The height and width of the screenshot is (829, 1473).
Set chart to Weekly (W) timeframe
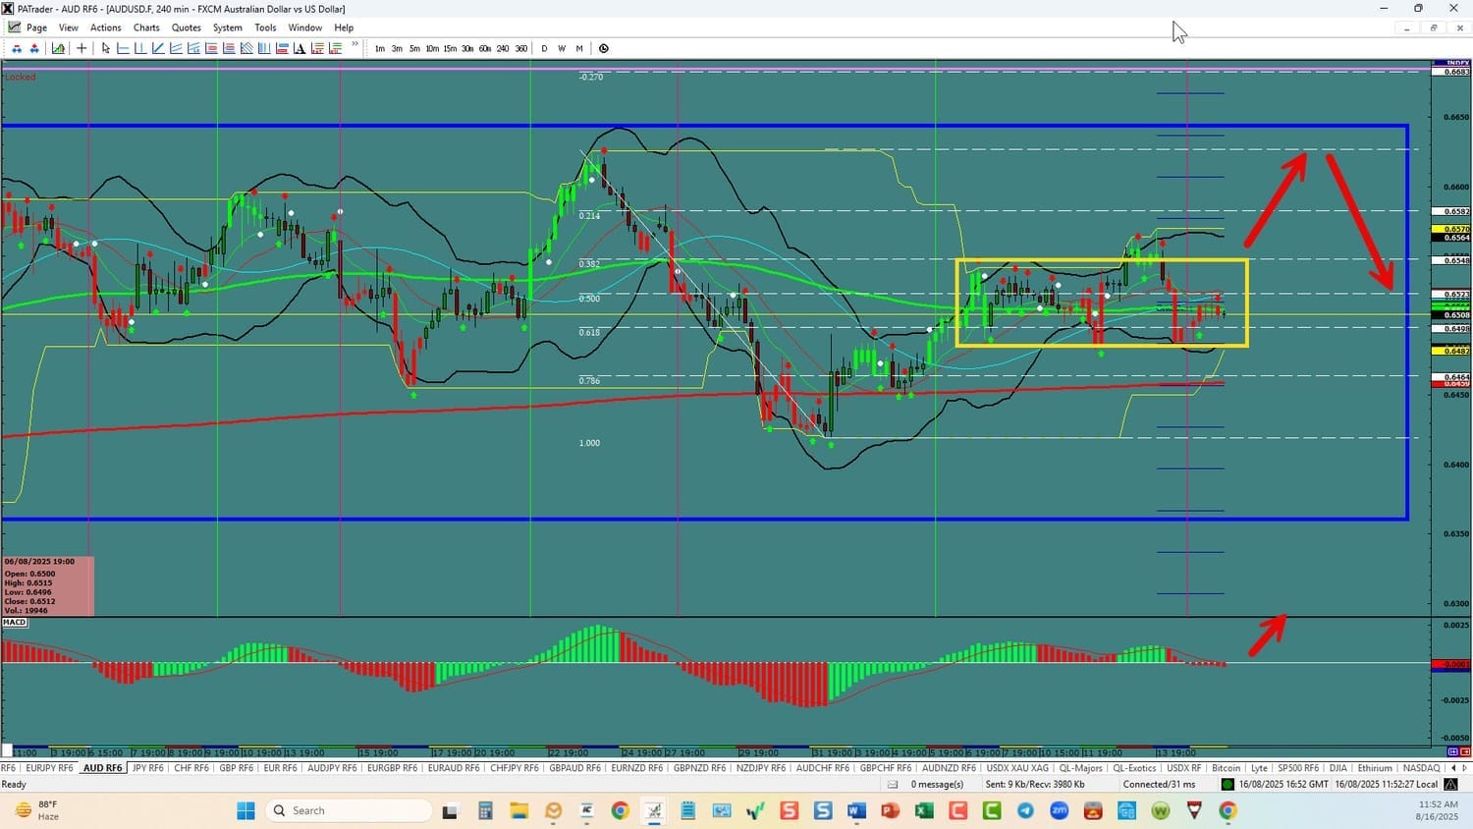562,49
